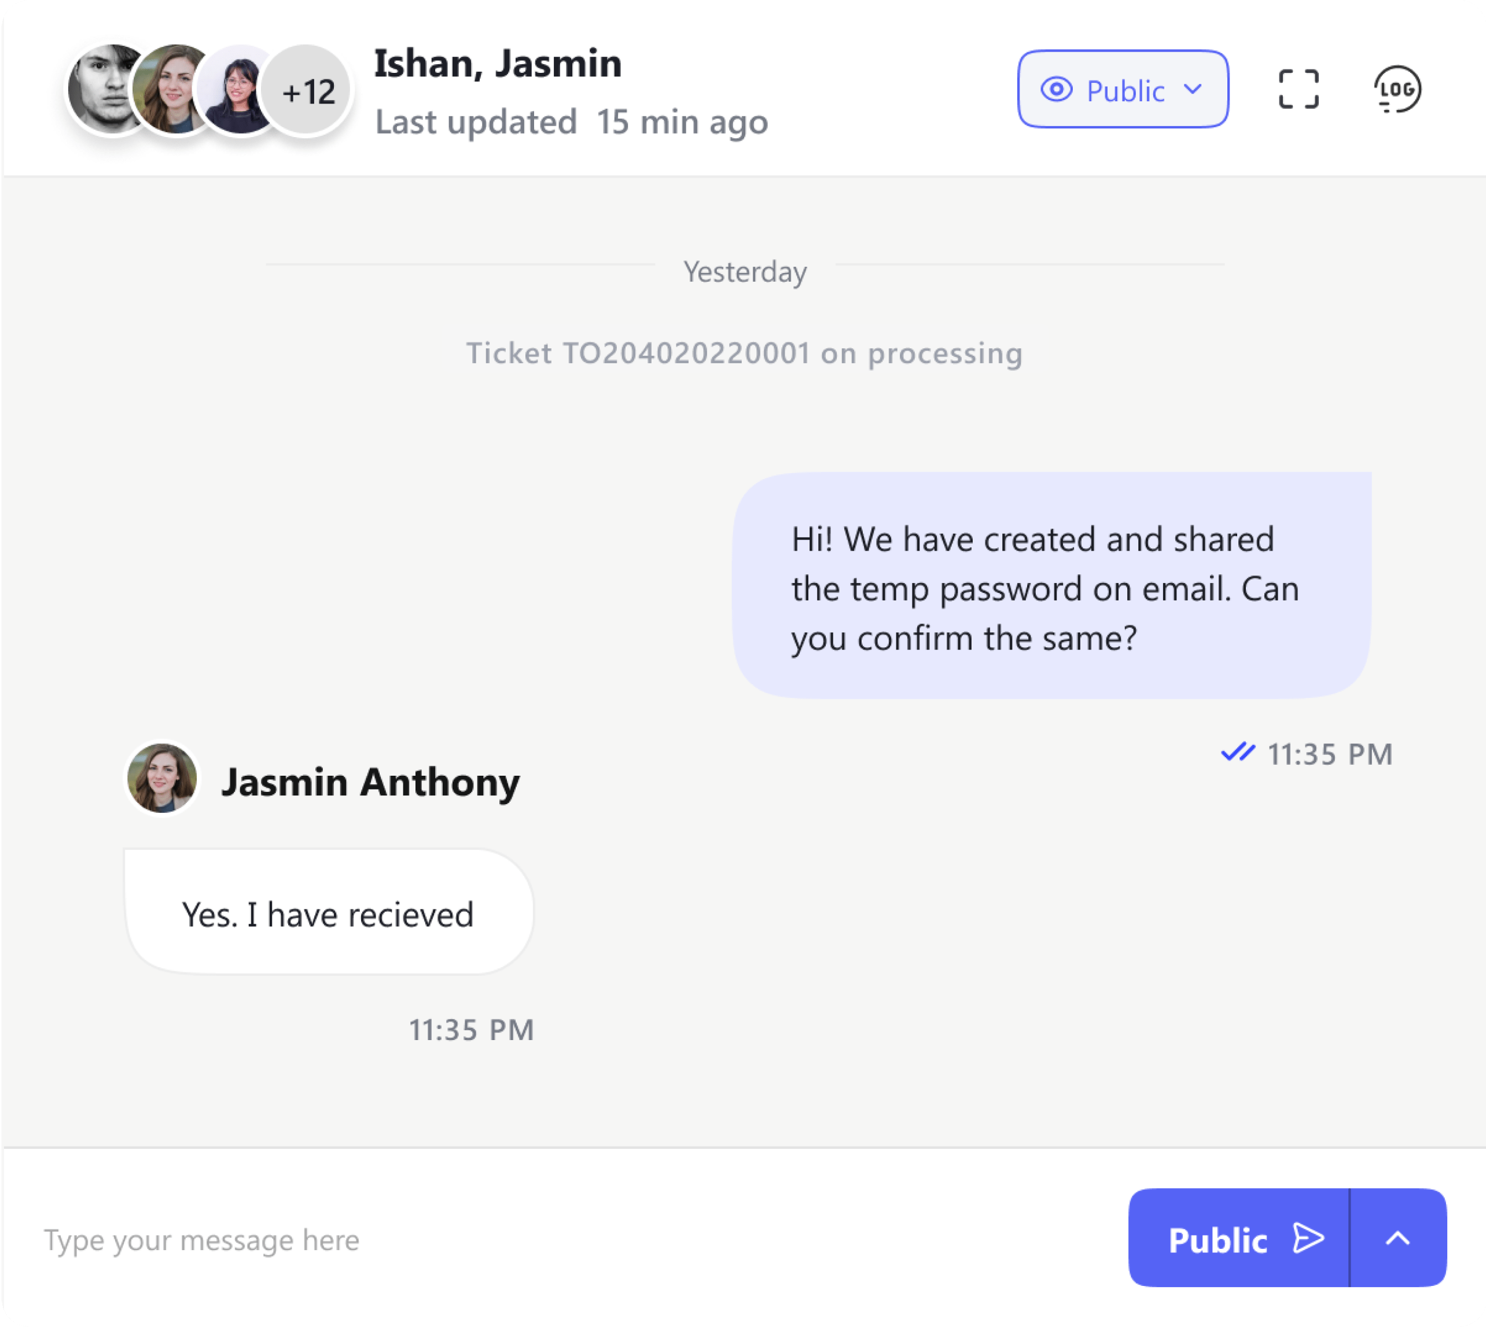This screenshot has width=1486, height=1327.
Task: Open the activity log icon
Action: coord(1396,89)
